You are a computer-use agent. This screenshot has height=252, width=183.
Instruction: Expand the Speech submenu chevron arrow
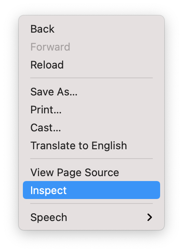pos(150,217)
